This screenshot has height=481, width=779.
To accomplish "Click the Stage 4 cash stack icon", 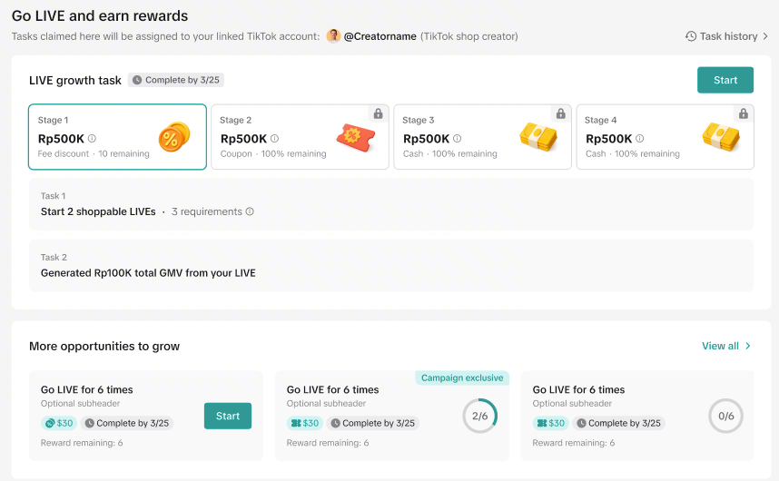I will [x=721, y=137].
